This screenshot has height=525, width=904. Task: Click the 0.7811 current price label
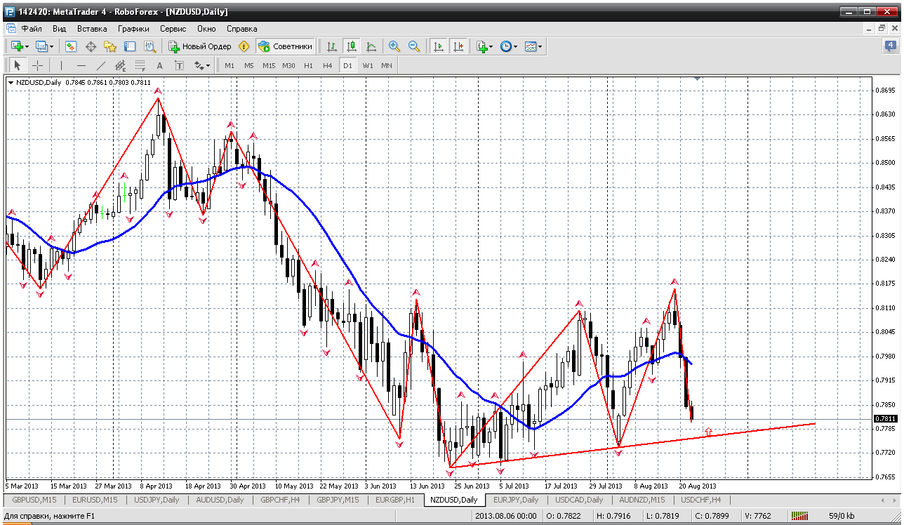(x=886, y=418)
